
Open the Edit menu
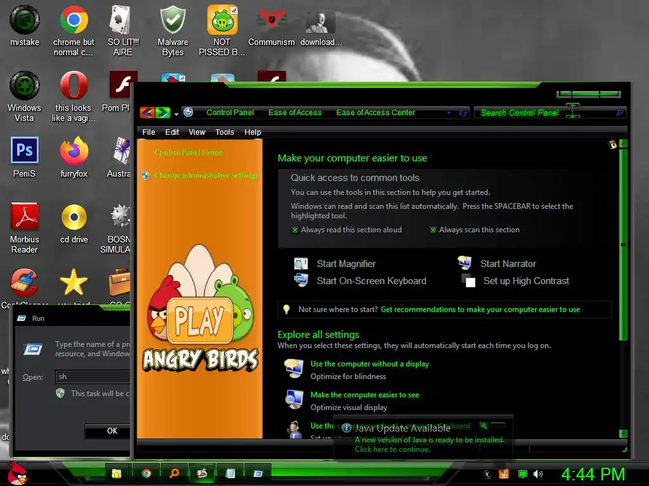pyautogui.click(x=172, y=132)
